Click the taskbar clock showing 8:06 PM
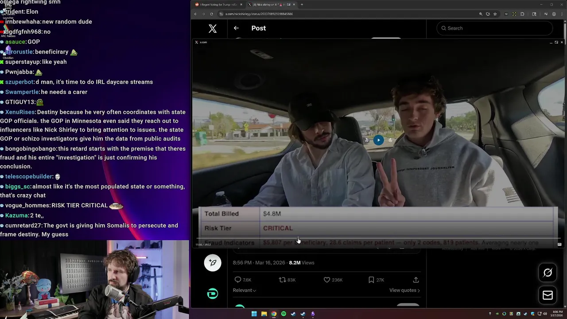 click(556, 314)
